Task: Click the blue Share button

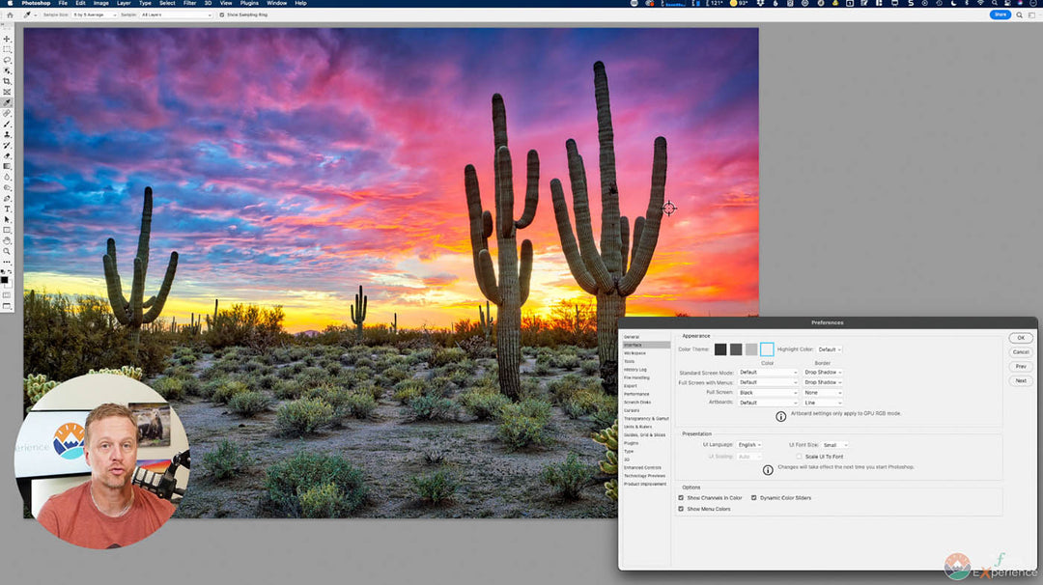Action: coord(1001,14)
